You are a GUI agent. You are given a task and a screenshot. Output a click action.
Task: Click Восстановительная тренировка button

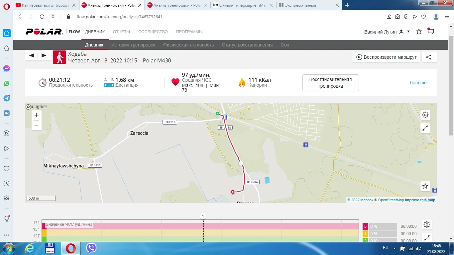coord(330,83)
